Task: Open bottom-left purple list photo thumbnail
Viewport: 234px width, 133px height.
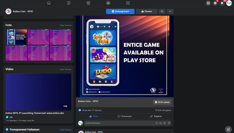Action: click(16, 53)
